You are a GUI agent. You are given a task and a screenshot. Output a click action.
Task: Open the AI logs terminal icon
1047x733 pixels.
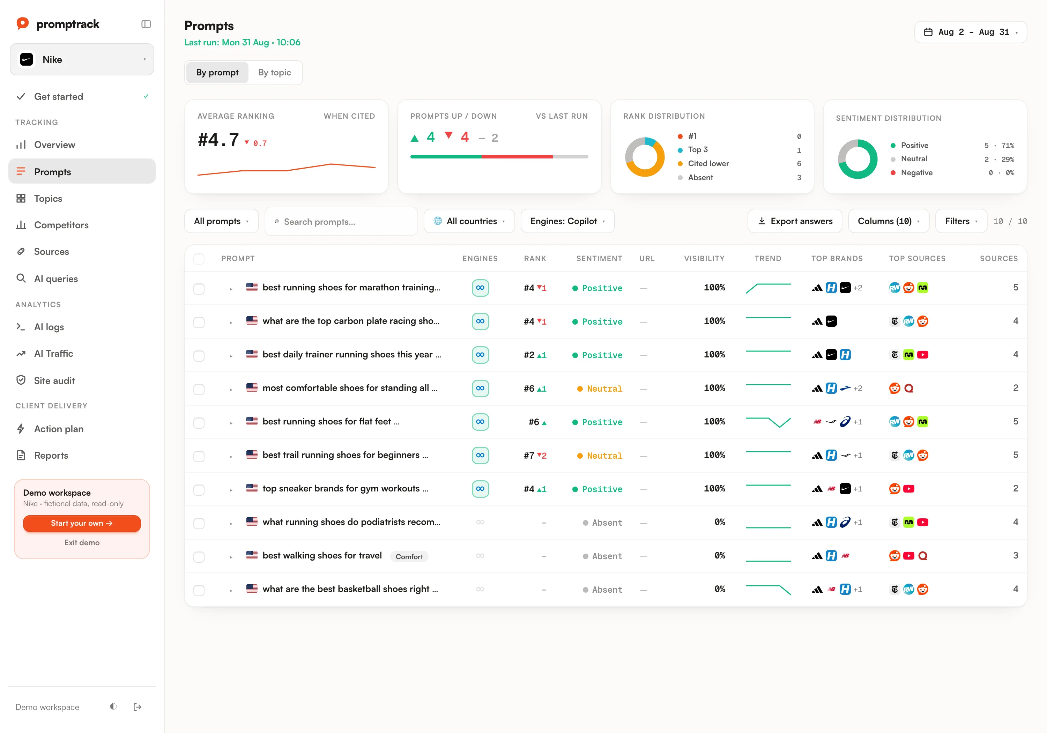[x=21, y=327]
